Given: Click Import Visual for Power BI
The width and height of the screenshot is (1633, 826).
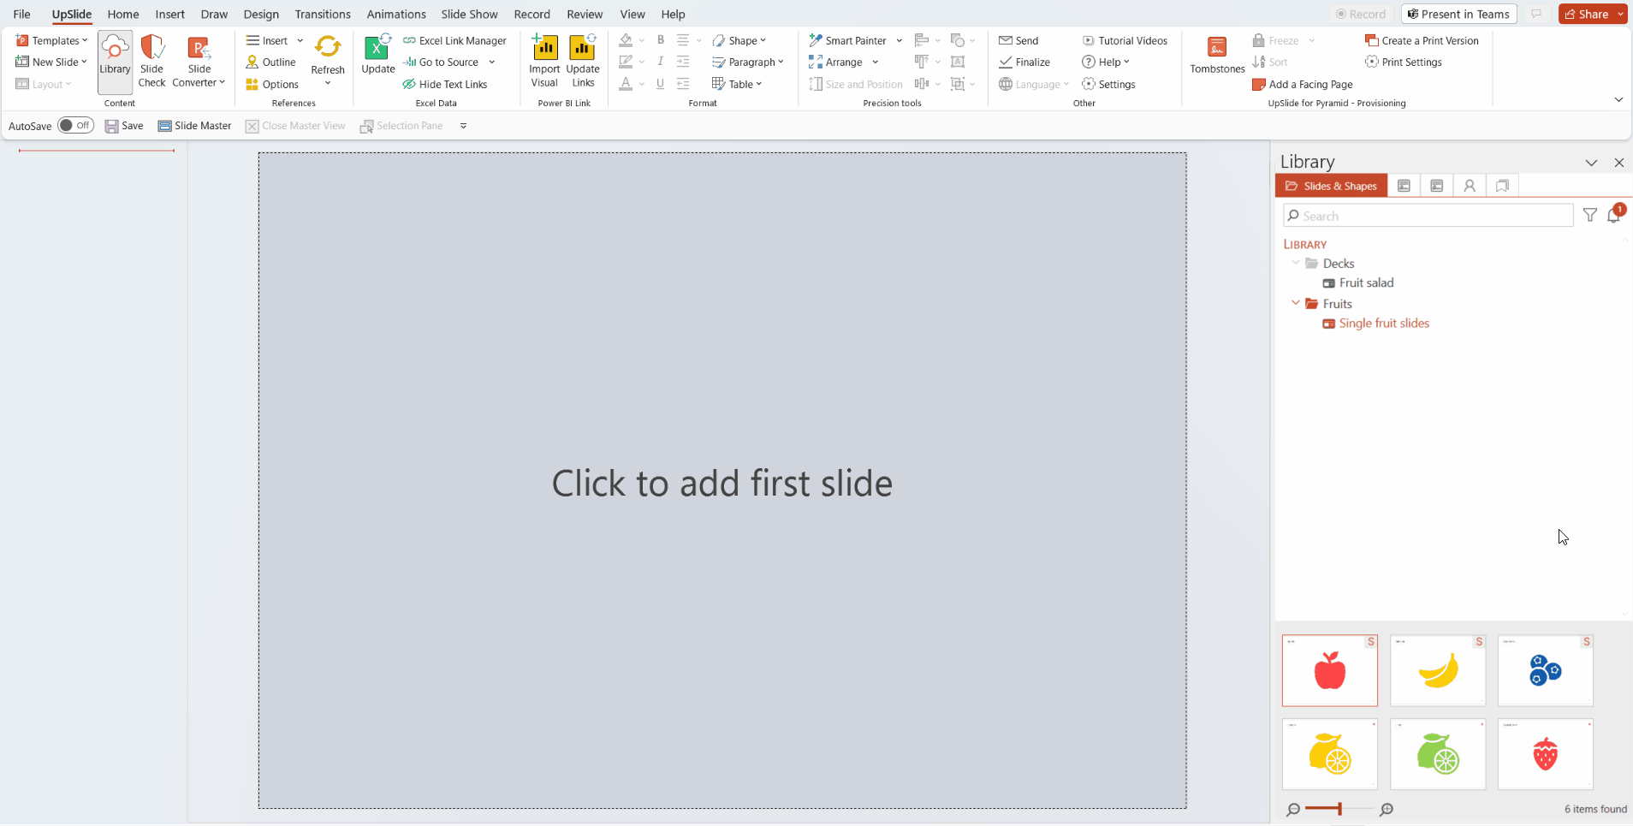Looking at the screenshot, I should [544, 62].
